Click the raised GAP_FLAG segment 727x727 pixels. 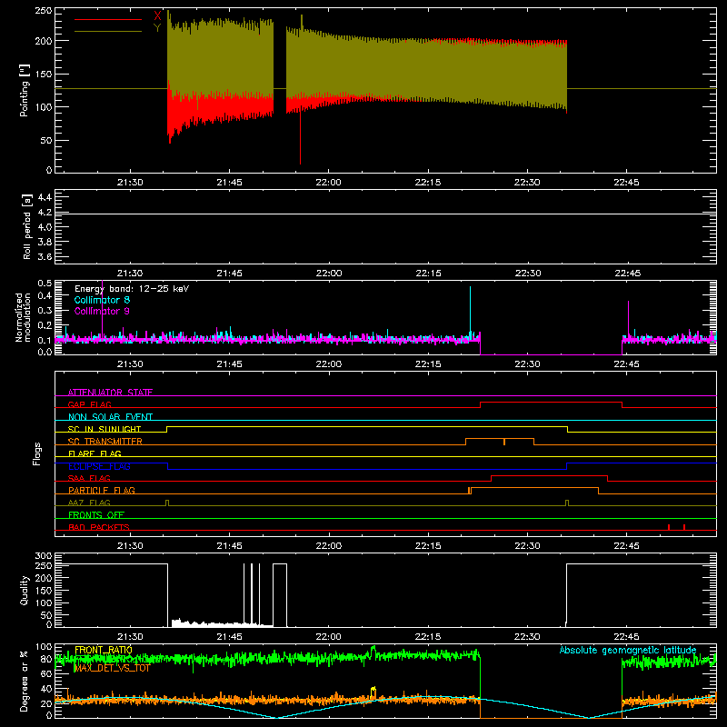click(551, 403)
